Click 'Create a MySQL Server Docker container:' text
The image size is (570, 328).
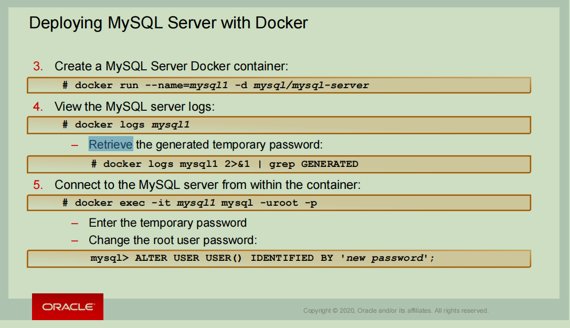tap(171, 66)
